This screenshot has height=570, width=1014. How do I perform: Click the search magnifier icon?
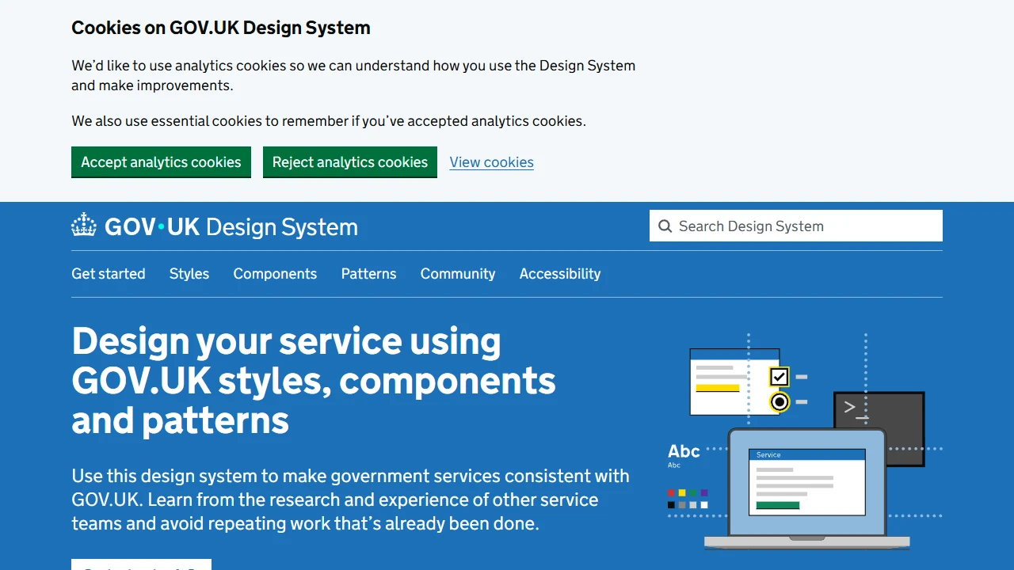[x=665, y=226]
